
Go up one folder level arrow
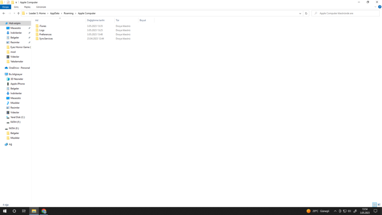coord(18,14)
